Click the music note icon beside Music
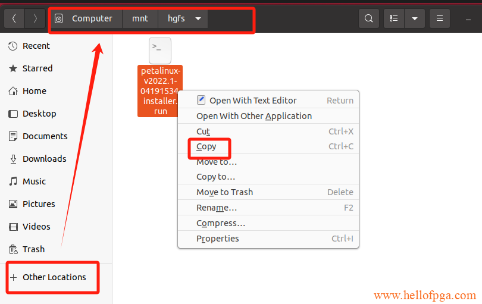This screenshot has height=304, width=482. pos(13,181)
